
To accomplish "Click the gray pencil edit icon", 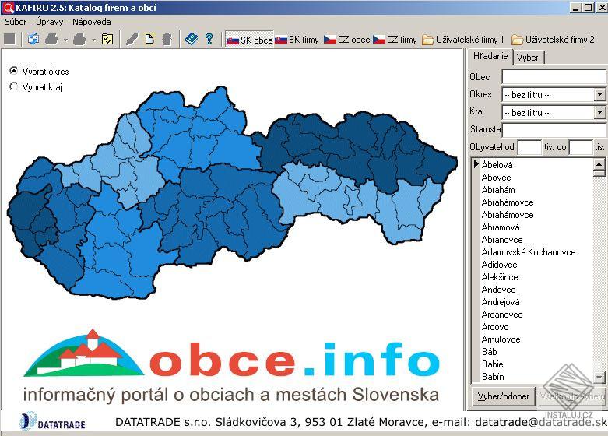I will point(132,39).
